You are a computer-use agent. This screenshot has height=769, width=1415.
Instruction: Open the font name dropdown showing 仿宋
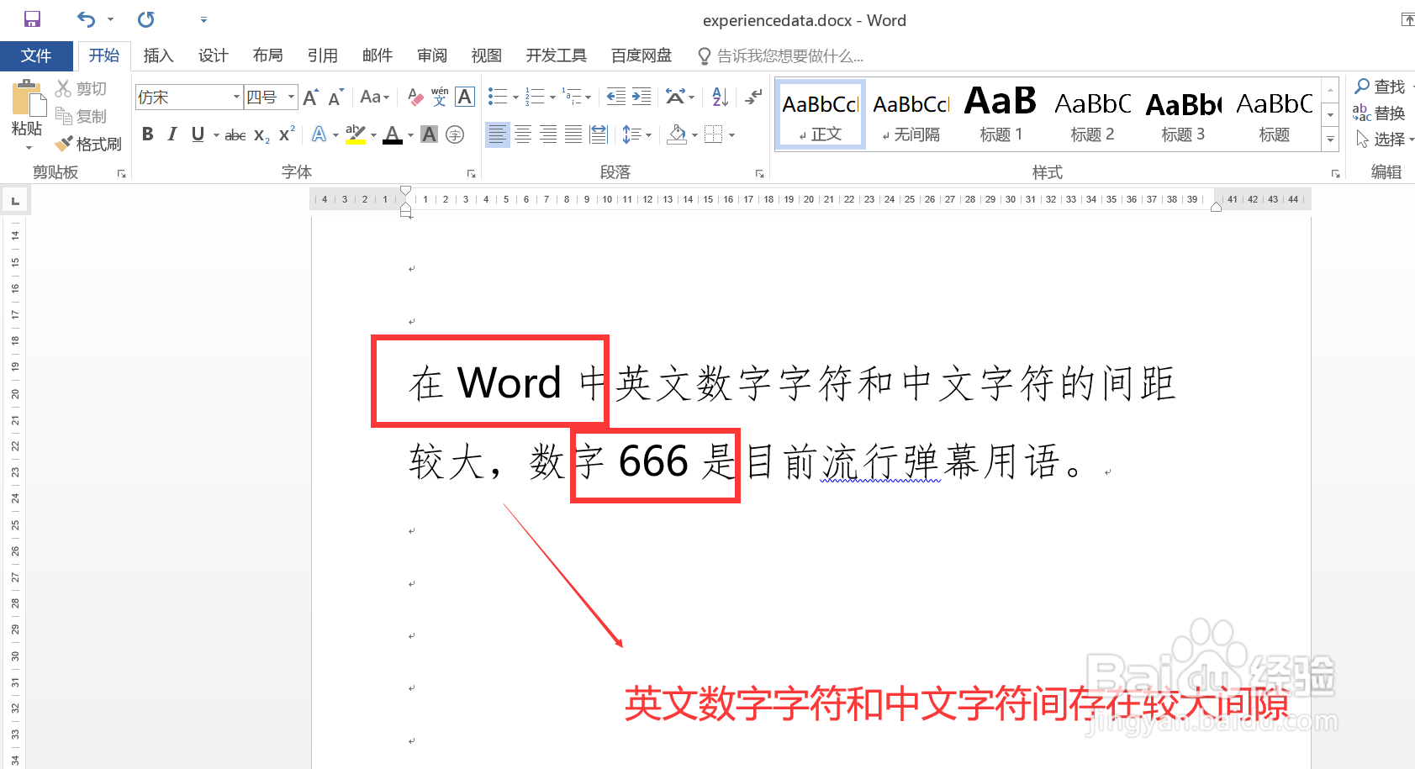236,97
